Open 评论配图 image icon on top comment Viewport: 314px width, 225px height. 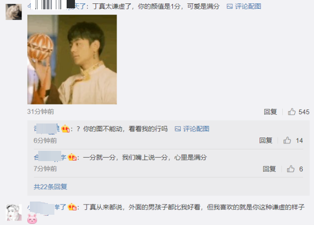point(229,6)
